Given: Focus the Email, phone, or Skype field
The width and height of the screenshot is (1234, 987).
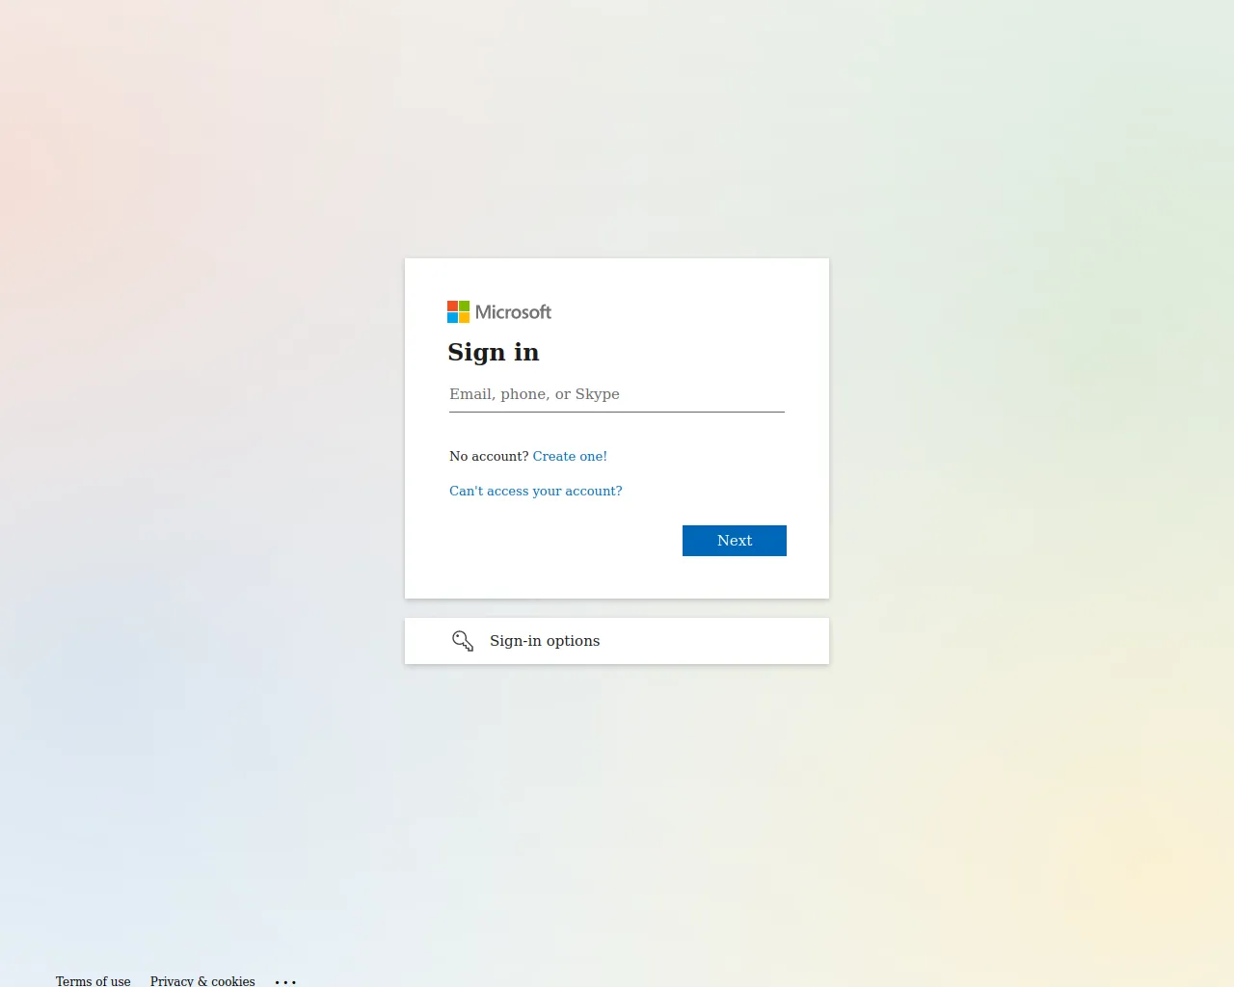Looking at the screenshot, I should click(x=617, y=394).
